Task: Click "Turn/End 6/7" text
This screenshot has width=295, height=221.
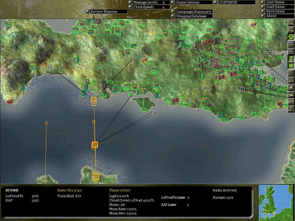Action: [69, 196]
